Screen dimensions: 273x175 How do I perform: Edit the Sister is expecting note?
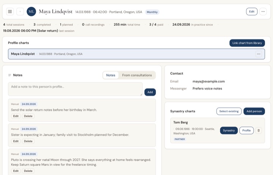16,141
